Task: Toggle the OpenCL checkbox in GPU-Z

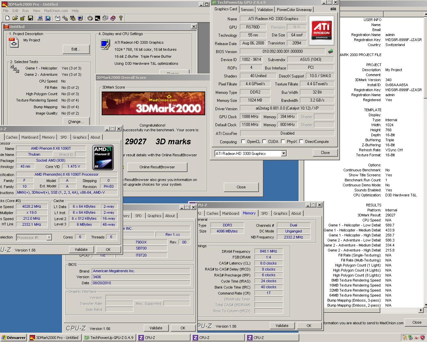Action: tap(243, 142)
